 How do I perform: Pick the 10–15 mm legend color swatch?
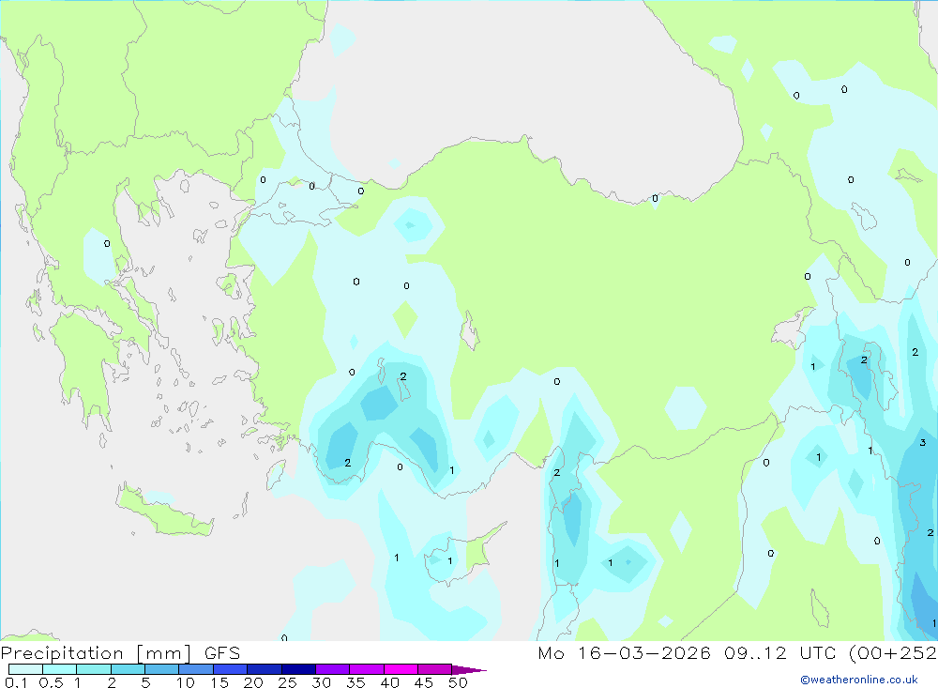[196, 669]
